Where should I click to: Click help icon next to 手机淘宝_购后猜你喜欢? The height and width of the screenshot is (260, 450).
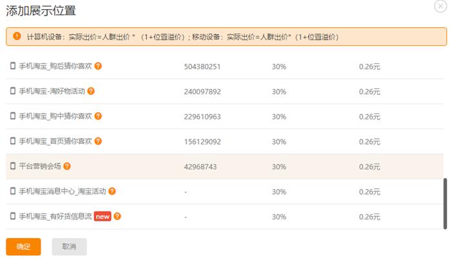(98, 66)
